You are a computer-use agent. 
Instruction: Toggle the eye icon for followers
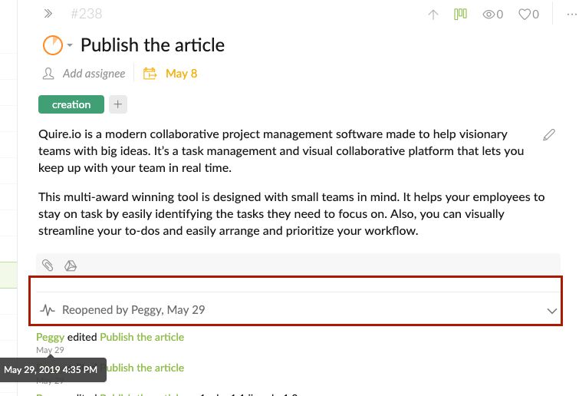click(x=489, y=15)
